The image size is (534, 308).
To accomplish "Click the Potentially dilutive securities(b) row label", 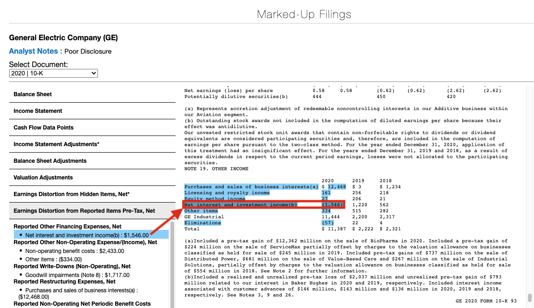I will coord(236,97).
